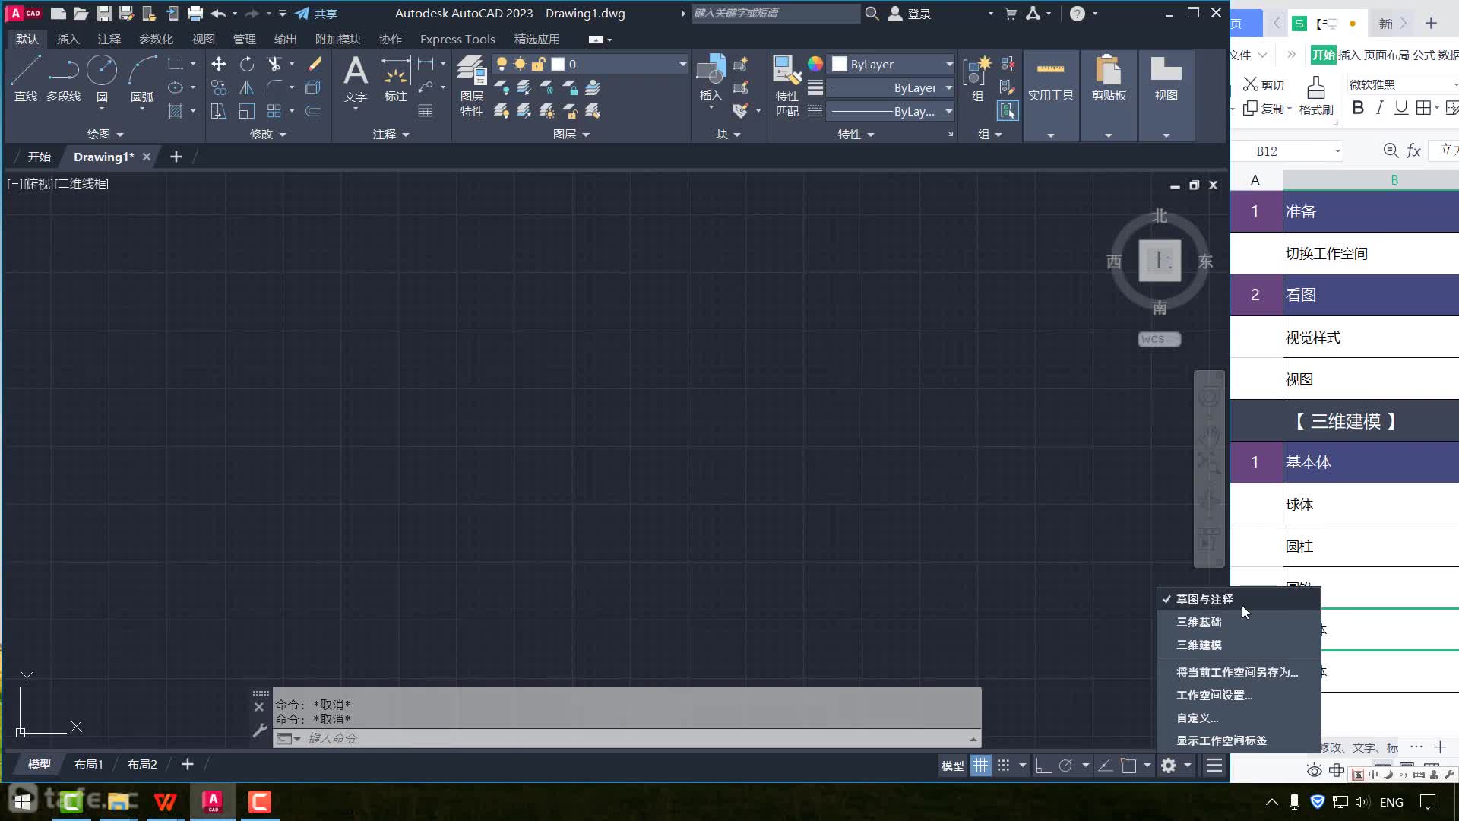Click the 登录 sign-in button
Screen dimensions: 1459x821
910,14
